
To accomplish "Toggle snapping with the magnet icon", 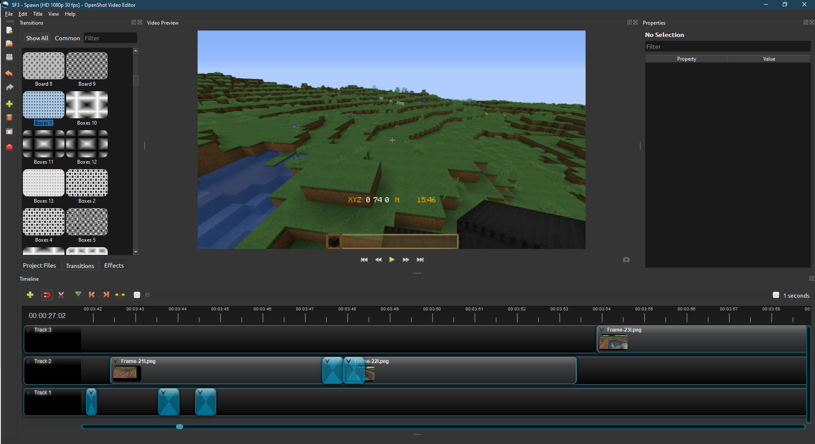I will (x=47, y=295).
